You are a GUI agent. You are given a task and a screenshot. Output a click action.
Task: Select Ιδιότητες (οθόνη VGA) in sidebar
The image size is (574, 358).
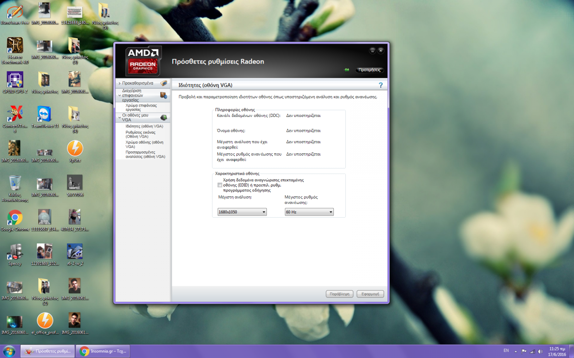144,126
